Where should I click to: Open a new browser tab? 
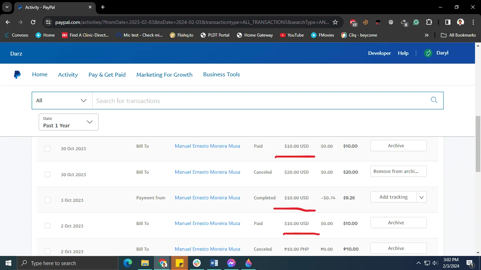tap(103, 7)
